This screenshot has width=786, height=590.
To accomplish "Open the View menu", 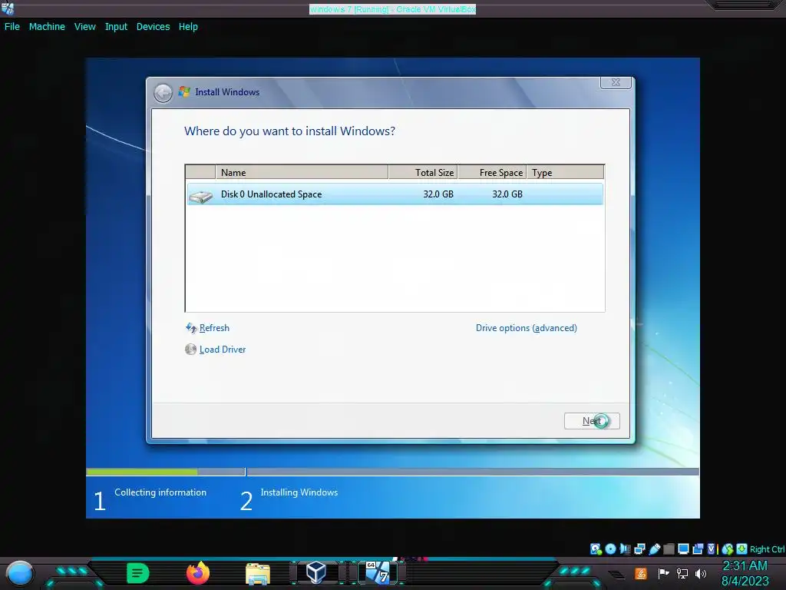I will (84, 27).
